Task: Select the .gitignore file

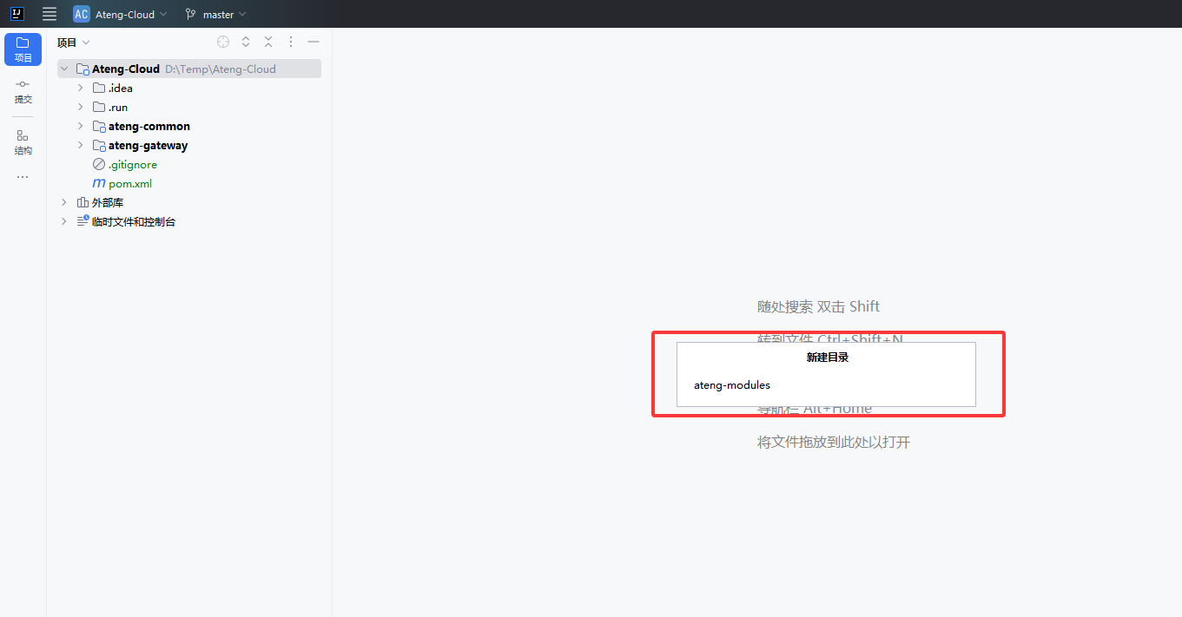Action: click(132, 164)
